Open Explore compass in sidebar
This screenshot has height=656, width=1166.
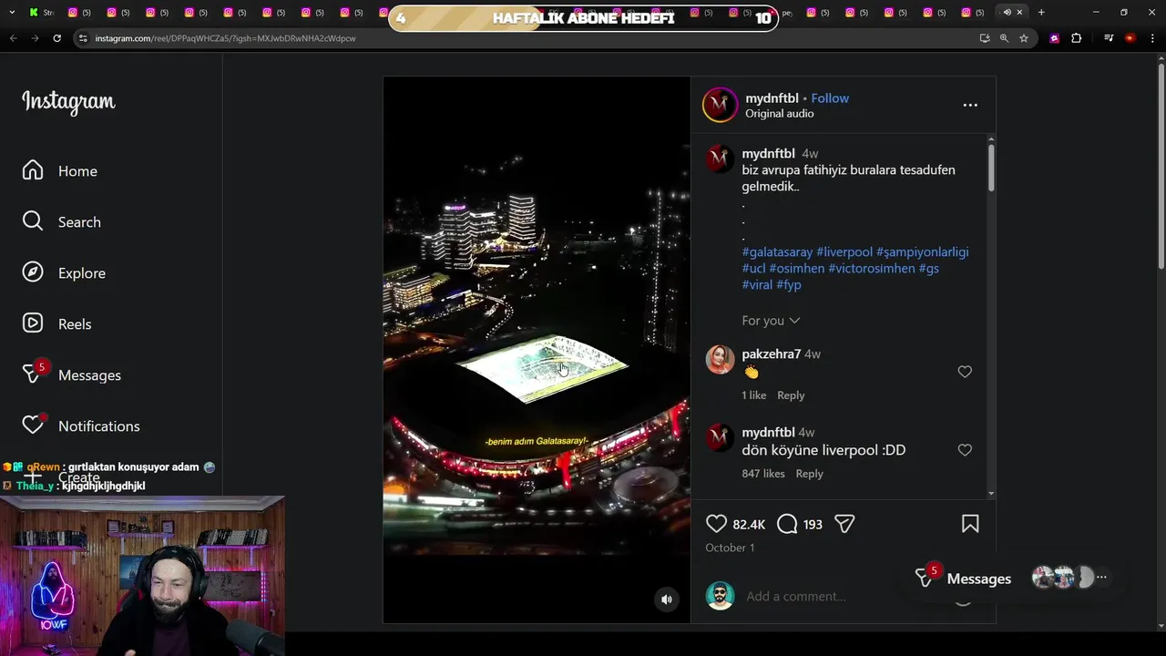(x=64, y=273)
